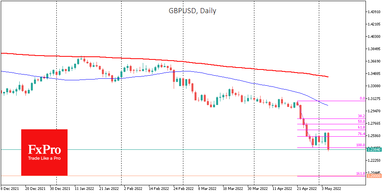Click the 30 Mar 2022 date label
Screen dimensions: 386x193
click(257, 189)
